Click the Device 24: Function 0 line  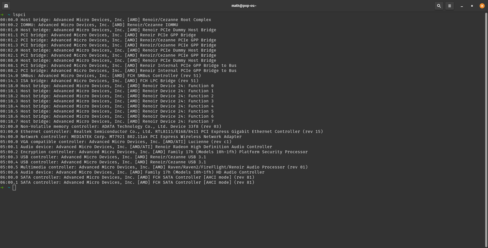[107, 86]
